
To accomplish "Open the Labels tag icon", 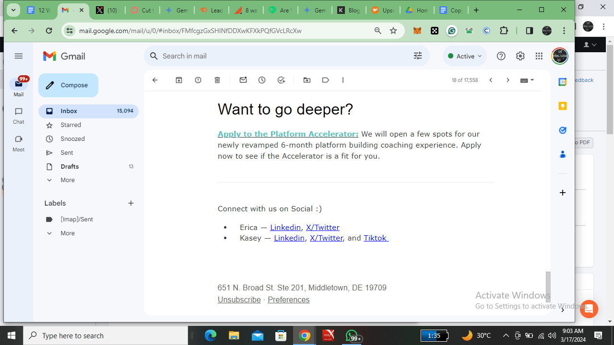I will coord(326,80).
